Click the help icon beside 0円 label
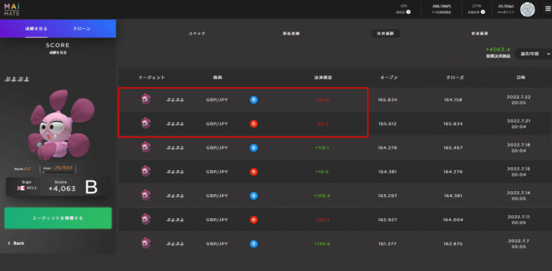552x271 pixels. pos(408,12)
